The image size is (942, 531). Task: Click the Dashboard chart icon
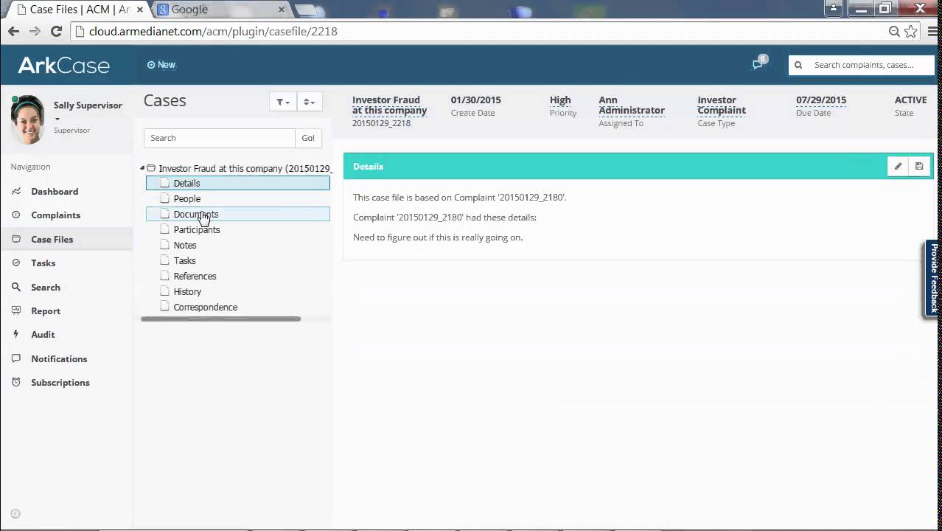pos(16,192)
